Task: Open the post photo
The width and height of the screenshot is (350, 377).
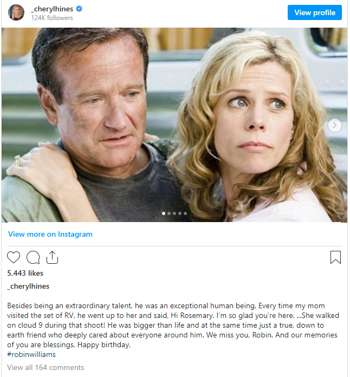Action: click(174, 125)
